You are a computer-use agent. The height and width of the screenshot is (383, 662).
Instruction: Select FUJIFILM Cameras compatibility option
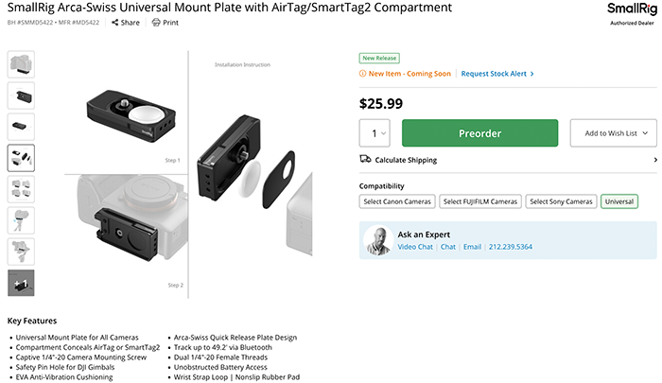(x=480, y=201)
